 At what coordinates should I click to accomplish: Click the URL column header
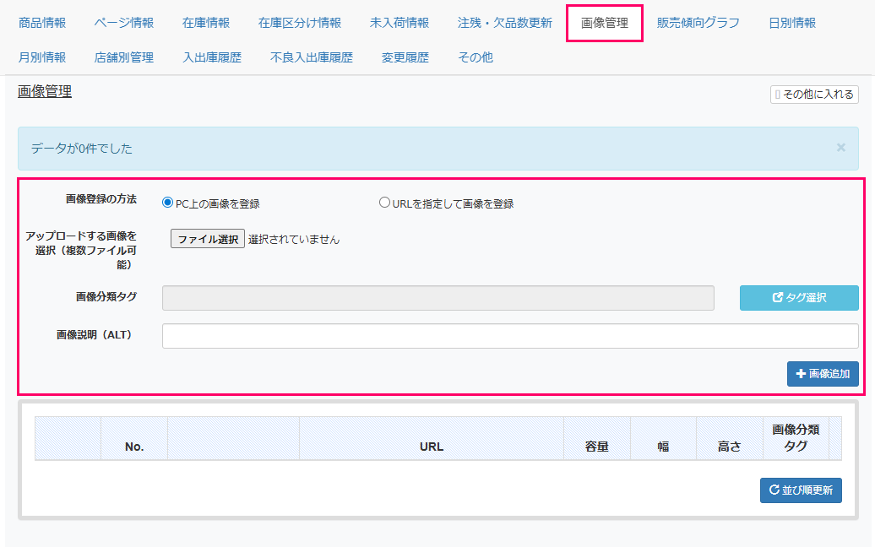[x=432, y=447]
